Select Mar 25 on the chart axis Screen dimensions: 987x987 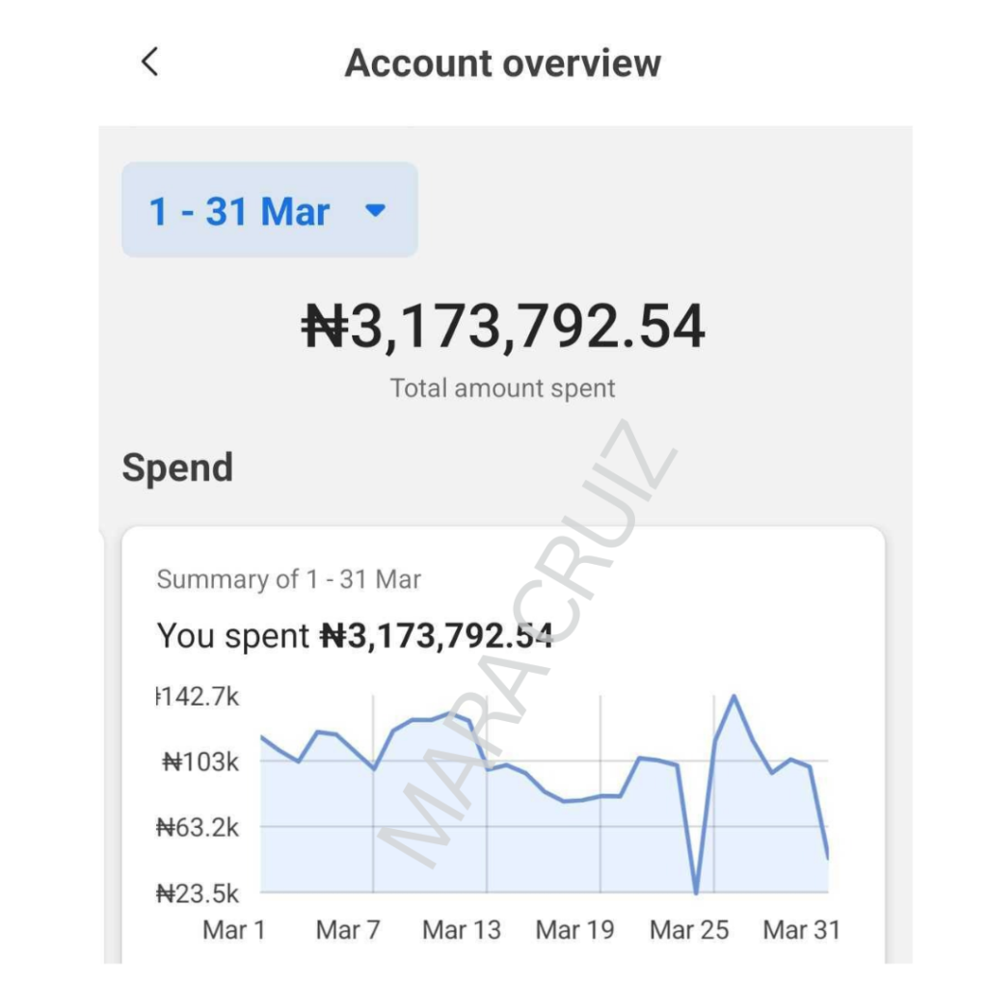pos(689,930)
